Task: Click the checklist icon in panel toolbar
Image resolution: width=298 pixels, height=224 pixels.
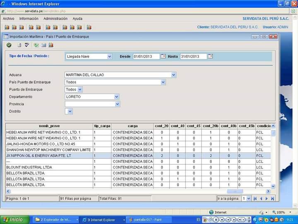Action: click(x=27, y=45)
